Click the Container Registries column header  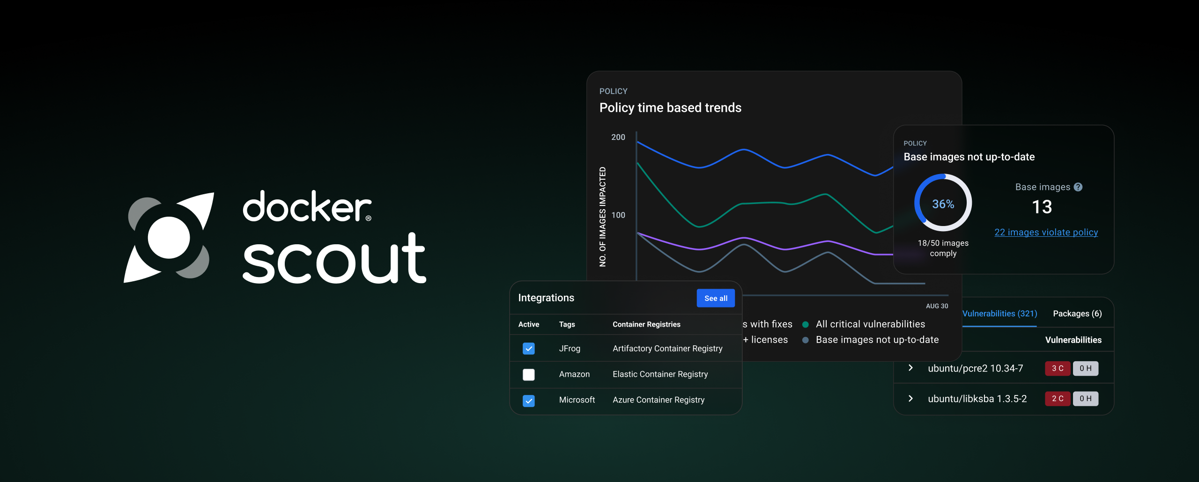pos(646,324)
